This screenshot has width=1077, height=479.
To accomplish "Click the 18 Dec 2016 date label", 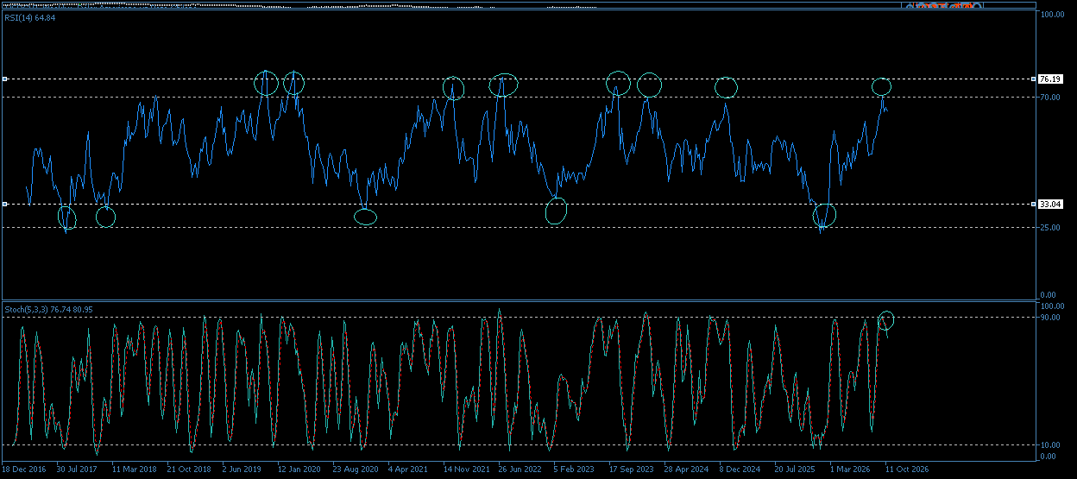I will (24, 470).
